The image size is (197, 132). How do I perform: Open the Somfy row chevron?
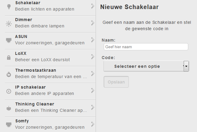[x=93, y=124]
